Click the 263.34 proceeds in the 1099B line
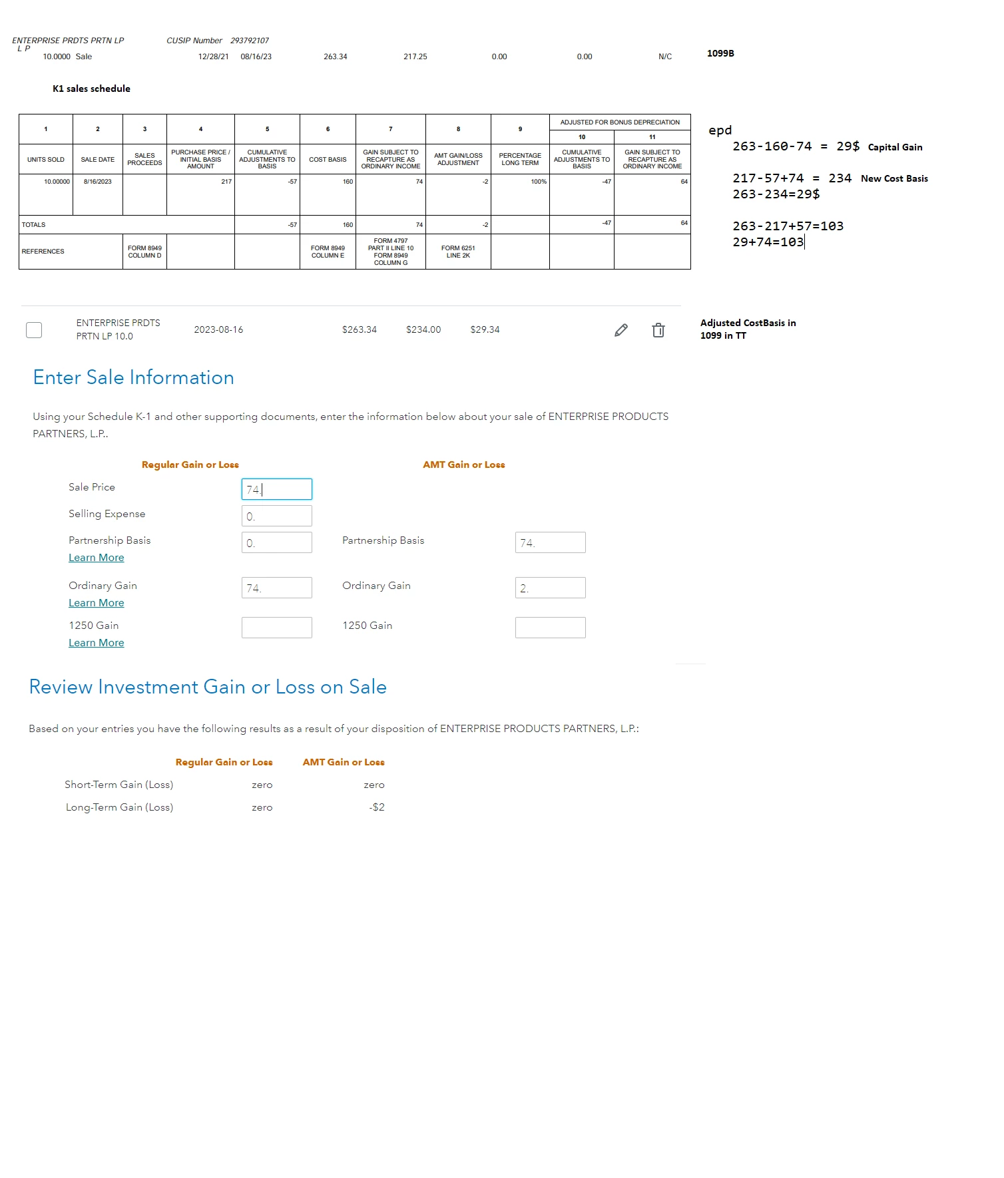 (336, 57)
